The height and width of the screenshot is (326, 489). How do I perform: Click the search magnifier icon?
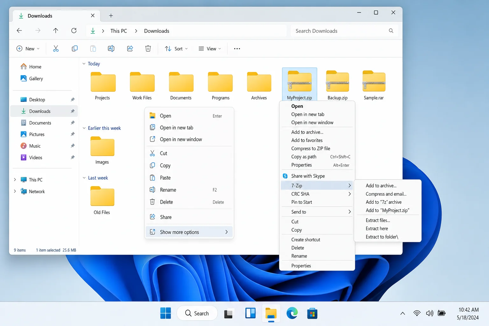(391, 31)
